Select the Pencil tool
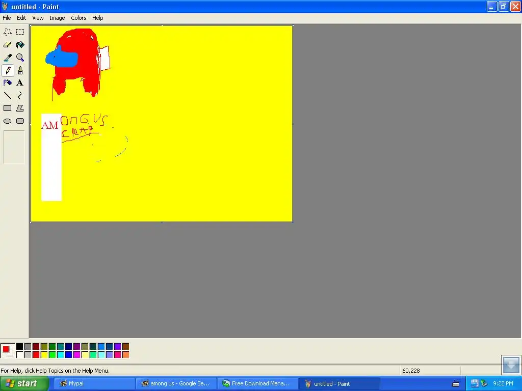The height and width of the screenshot is (391, 522). click(7, 70)
